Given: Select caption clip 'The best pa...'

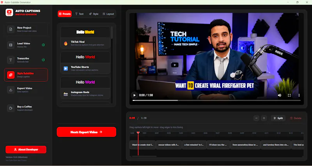Looking at the screenshot, I should pyautogui.click(x=298, y=145).
